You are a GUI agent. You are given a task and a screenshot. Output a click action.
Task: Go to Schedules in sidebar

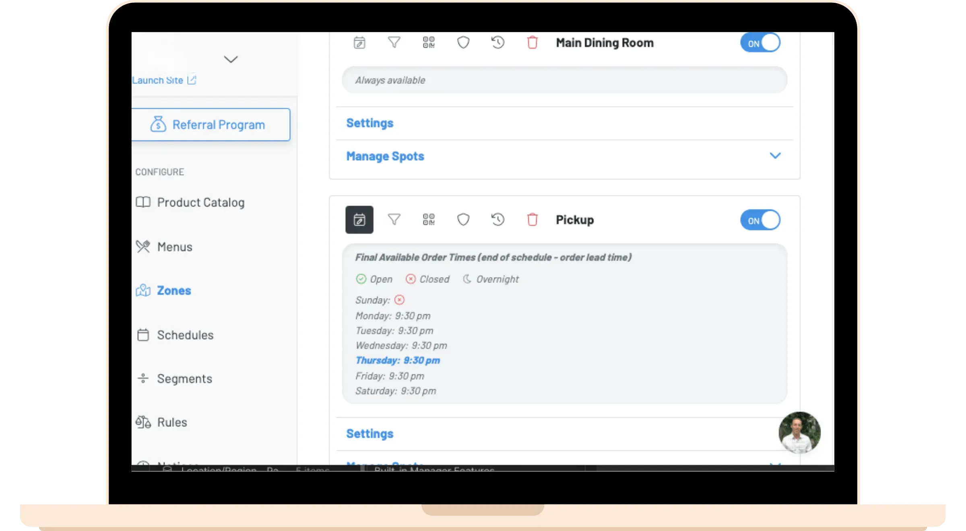tap(185, 335)
